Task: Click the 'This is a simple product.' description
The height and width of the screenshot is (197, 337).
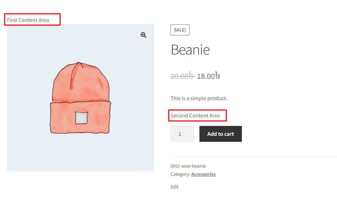Action: pyautogui.click(x=199, y=98)
